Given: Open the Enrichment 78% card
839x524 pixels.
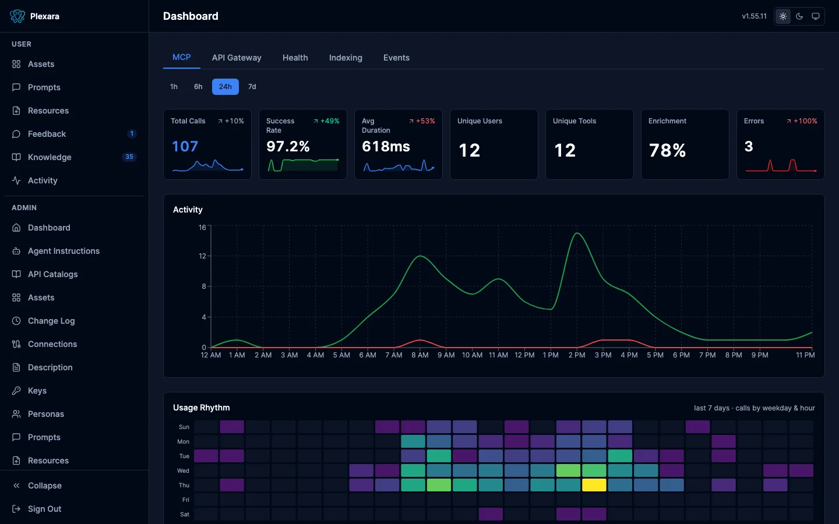Looking at the screenshot, I should (685, 144).
